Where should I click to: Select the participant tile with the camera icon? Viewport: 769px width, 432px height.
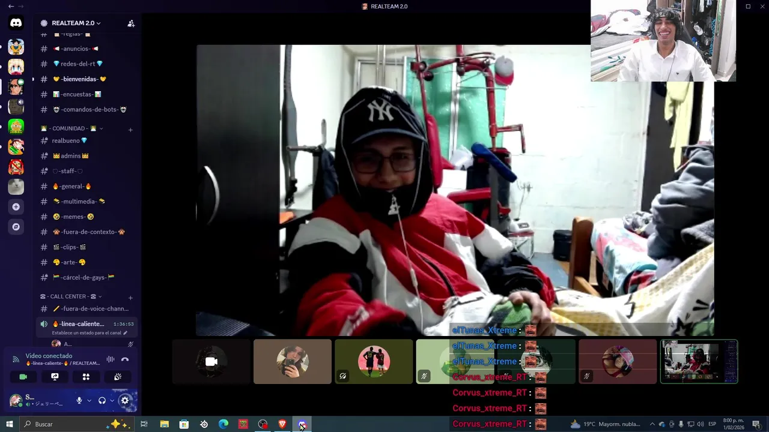pyautogui.click(x=211, y=362)
